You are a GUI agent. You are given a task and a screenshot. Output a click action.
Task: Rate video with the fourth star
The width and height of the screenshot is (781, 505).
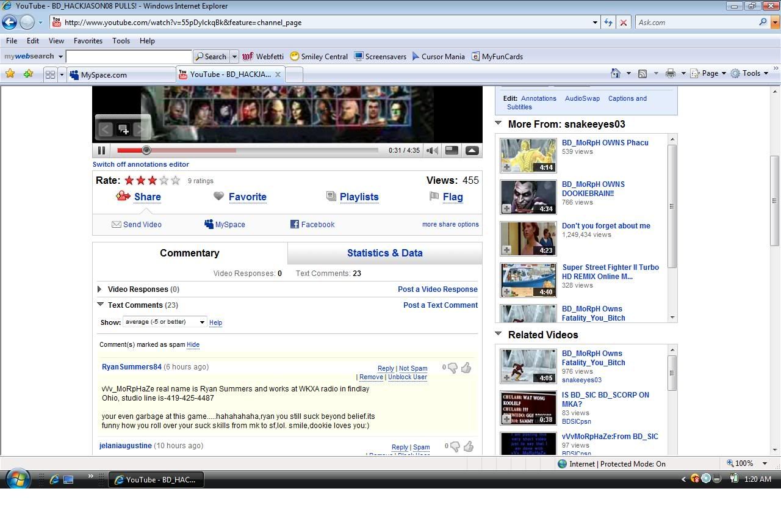164,180
